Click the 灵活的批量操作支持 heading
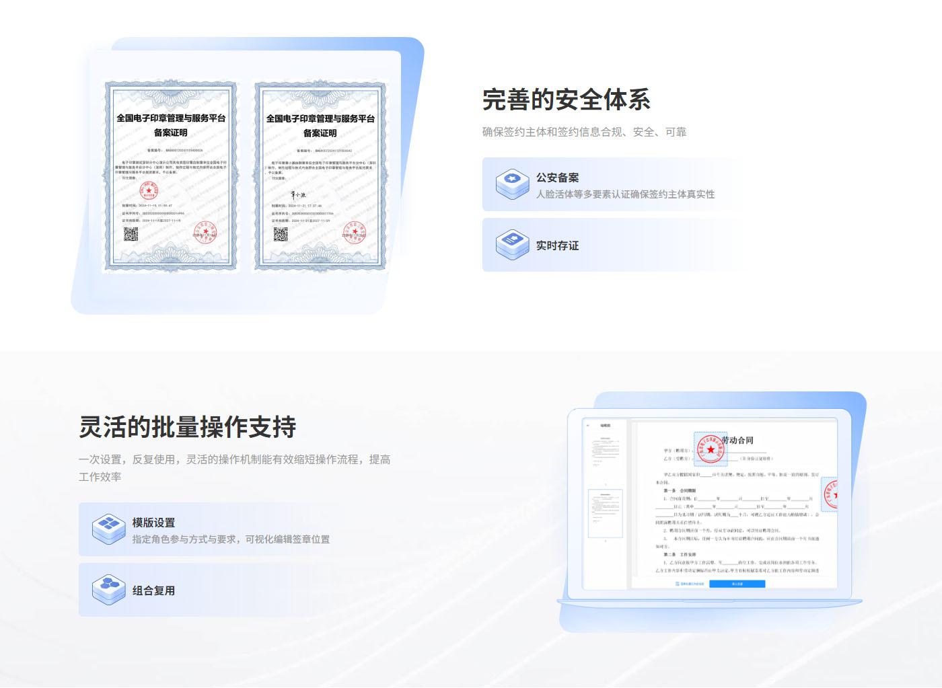The width and height of the screenshot is (942, 688). tap(187, 427)
